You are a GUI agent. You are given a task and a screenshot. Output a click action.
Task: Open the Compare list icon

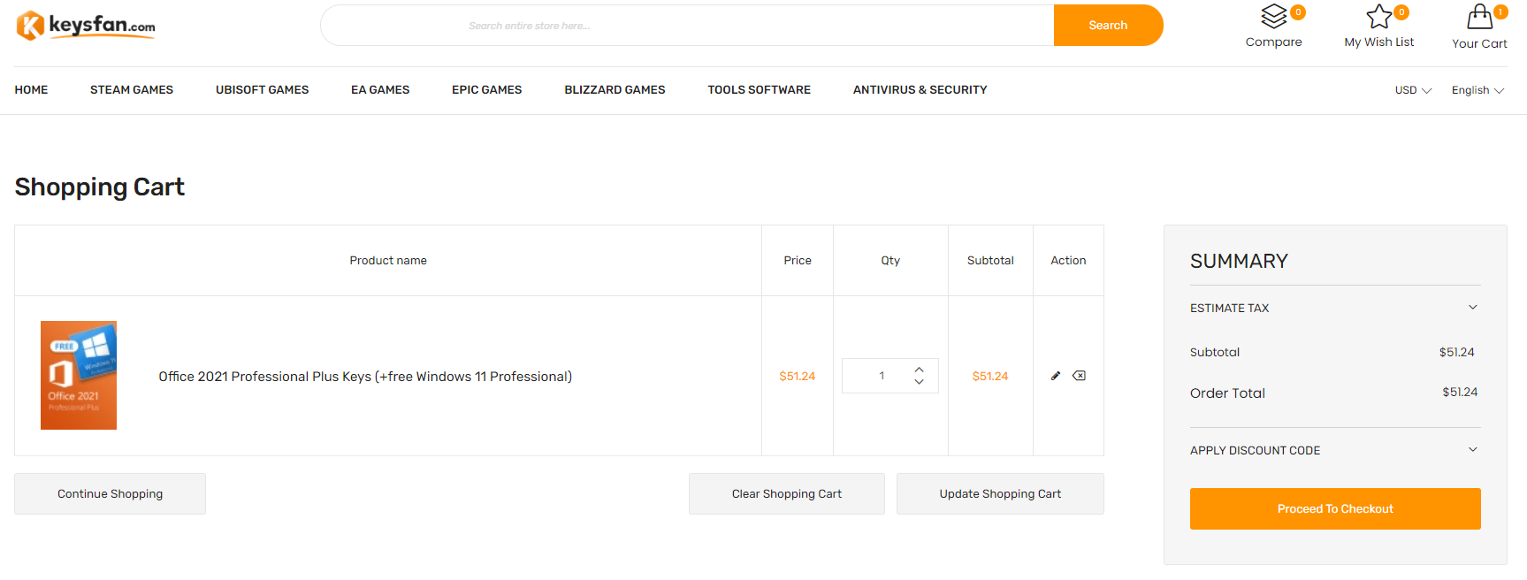(1273, 17)
